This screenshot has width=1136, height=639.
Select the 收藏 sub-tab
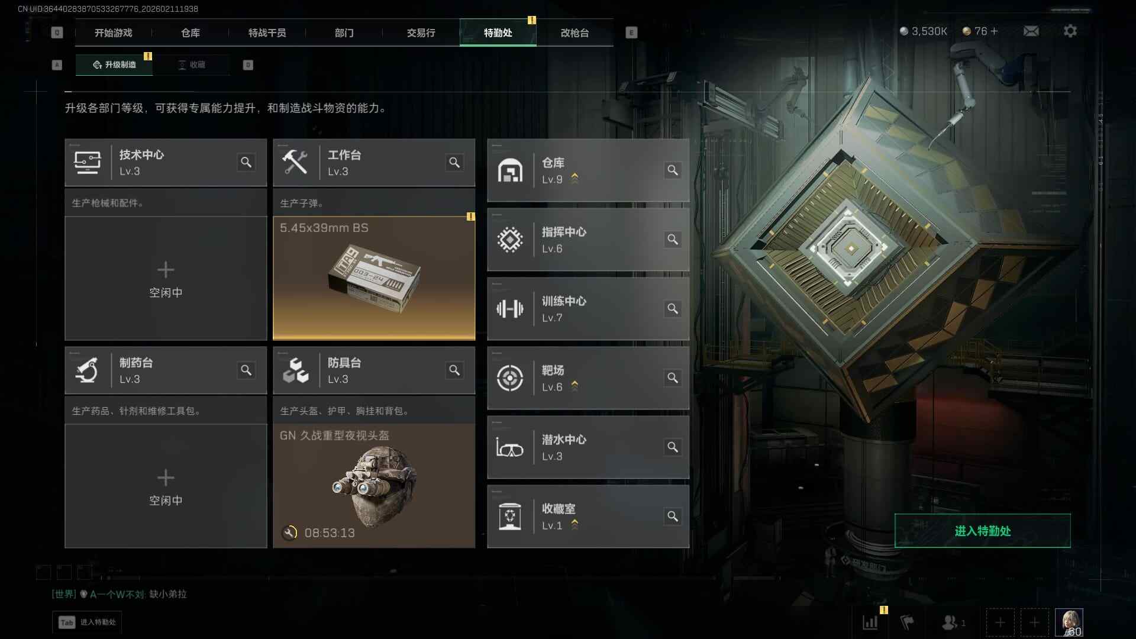(x=192, y=64)
